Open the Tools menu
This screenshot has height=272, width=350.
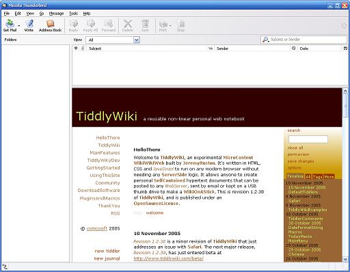[73, 14]
